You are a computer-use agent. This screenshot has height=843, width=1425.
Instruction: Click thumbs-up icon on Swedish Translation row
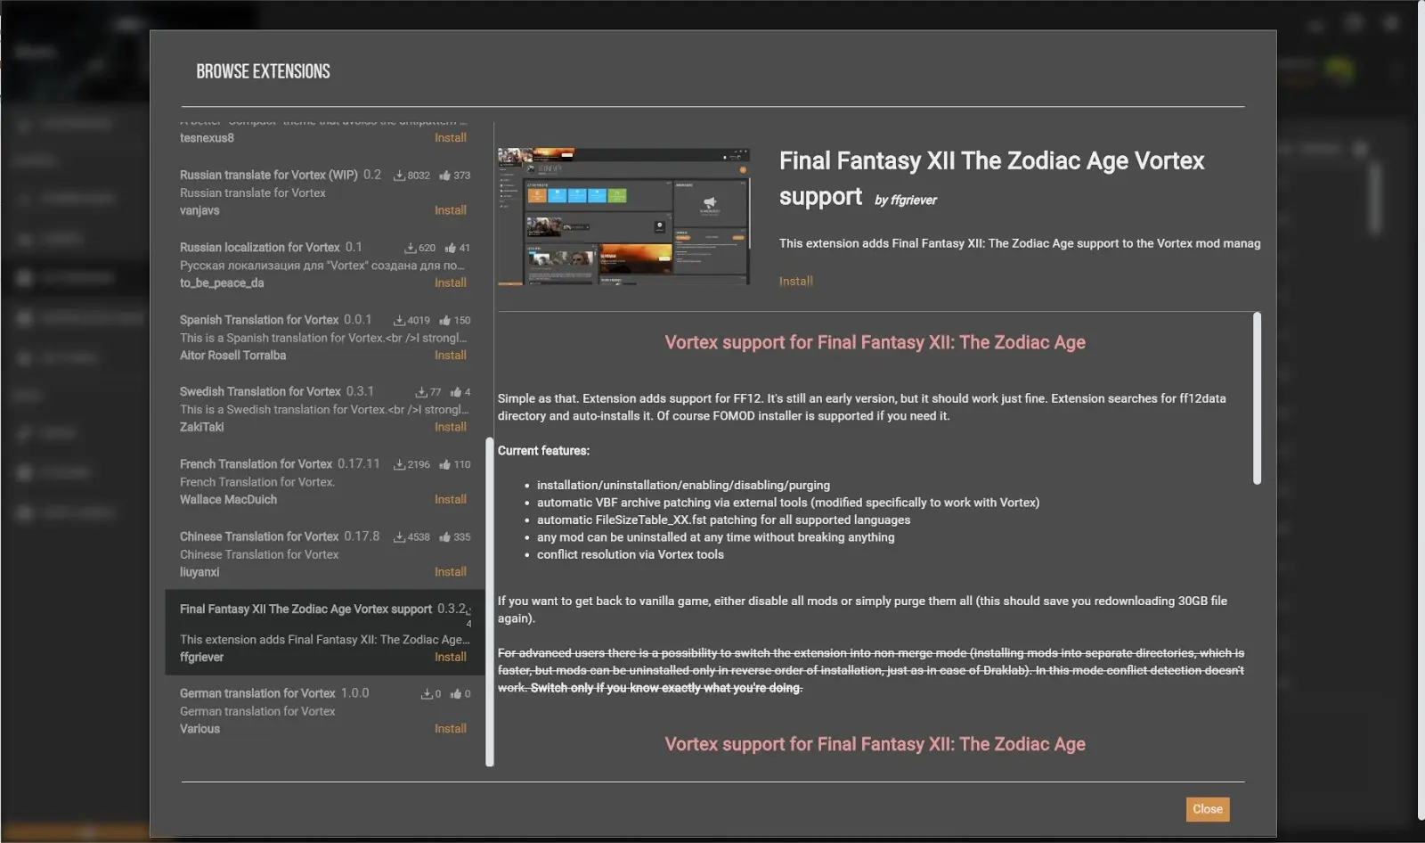pyautogui.click(x=456, y=392)
